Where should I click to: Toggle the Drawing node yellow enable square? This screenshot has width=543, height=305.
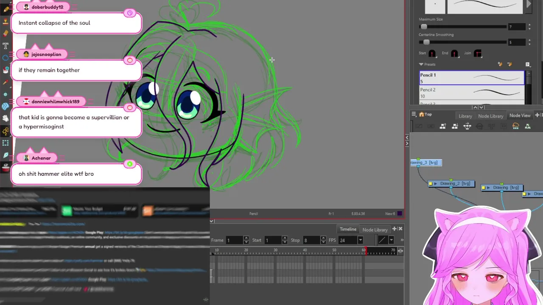[484, 188]
